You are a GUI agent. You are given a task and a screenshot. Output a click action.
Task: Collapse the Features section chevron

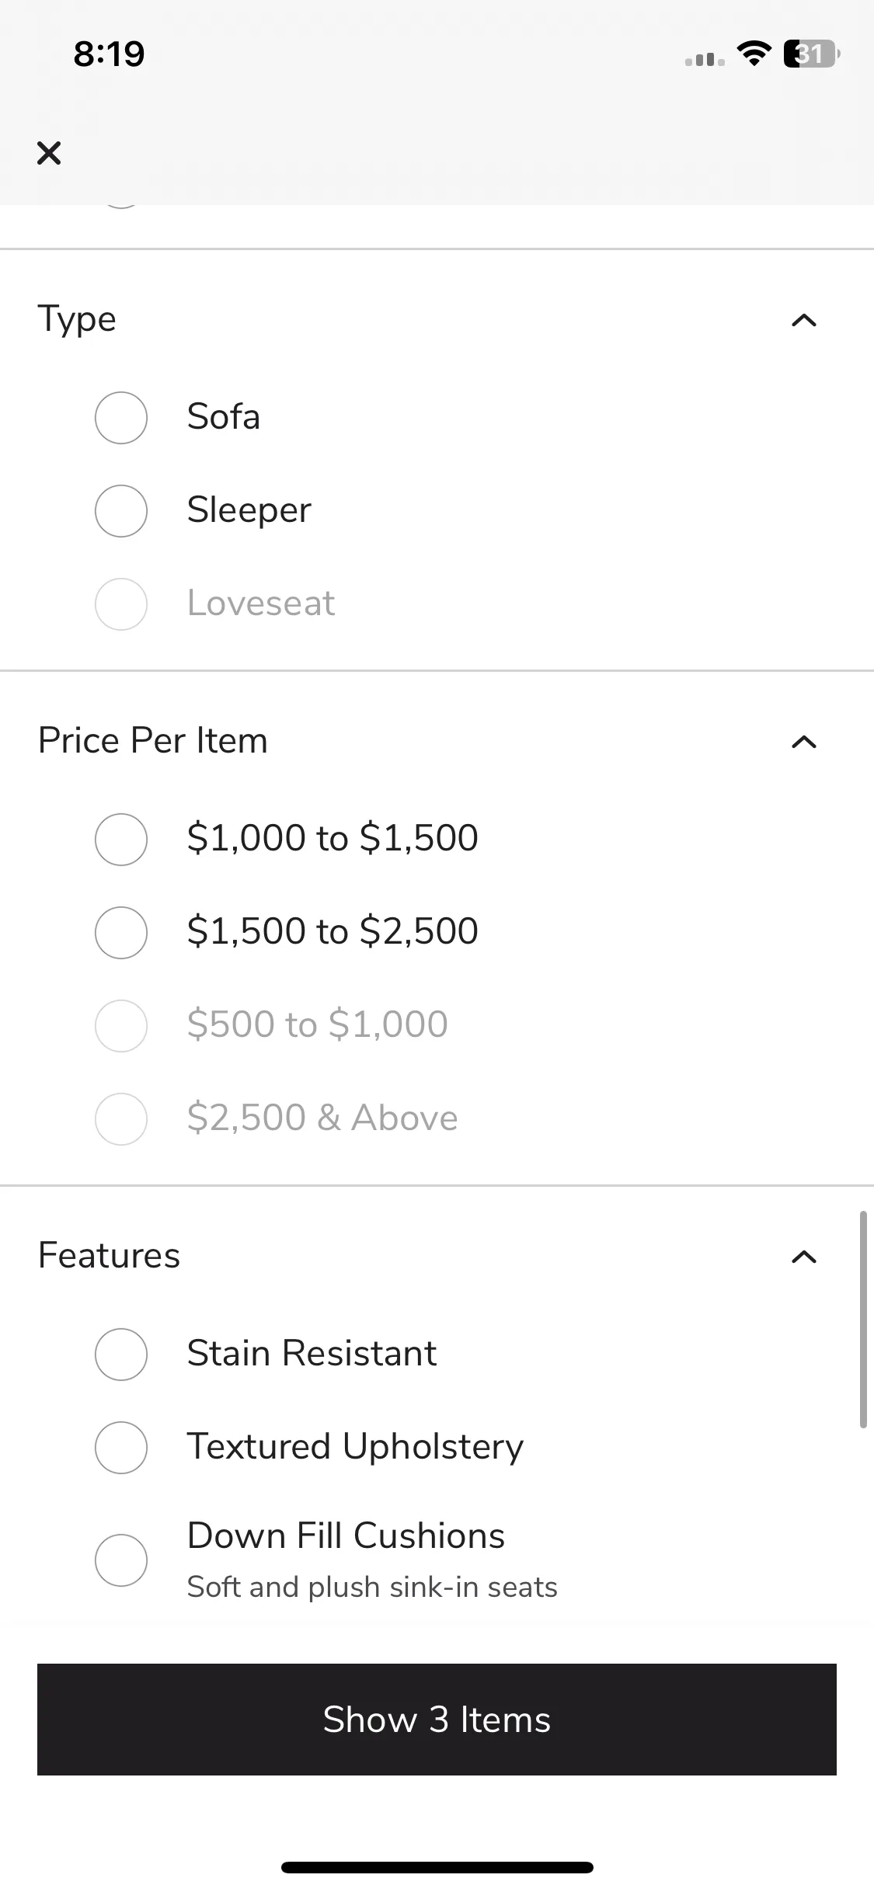coord(804,1257)
